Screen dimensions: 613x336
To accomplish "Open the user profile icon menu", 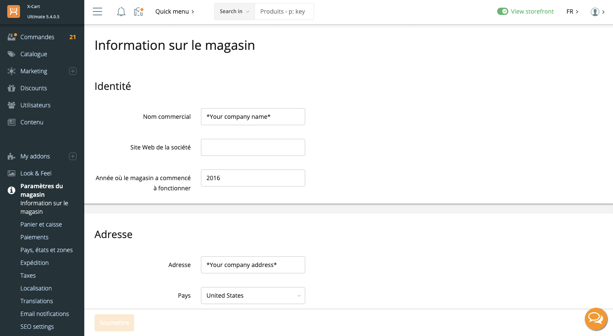I will pos(595,11).
